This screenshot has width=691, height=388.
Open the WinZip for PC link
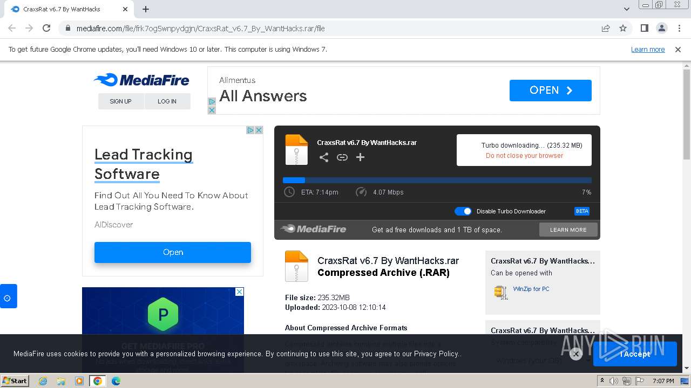(x=531, y=289)
